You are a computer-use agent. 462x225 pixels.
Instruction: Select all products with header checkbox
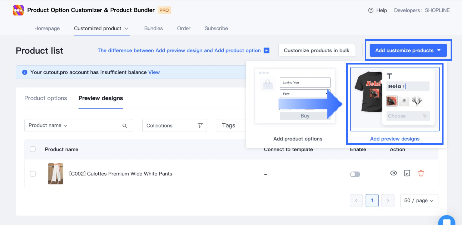pyautogui.click(x=33, y=149)
